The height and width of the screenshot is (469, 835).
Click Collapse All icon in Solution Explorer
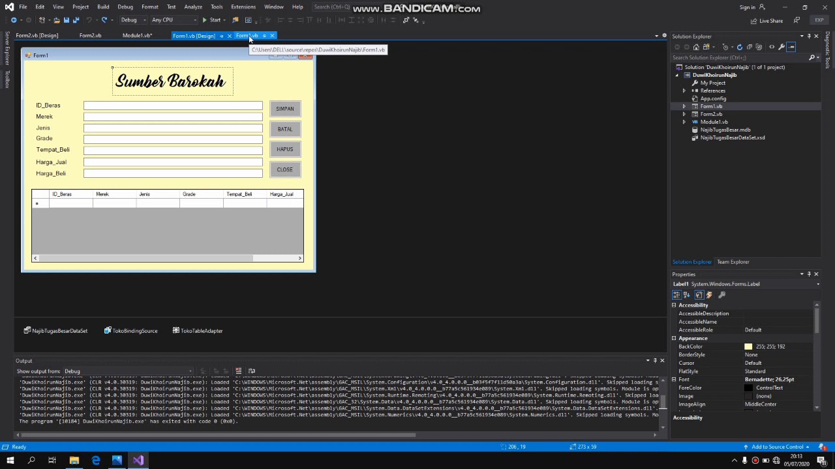click(x=750, y=47)
